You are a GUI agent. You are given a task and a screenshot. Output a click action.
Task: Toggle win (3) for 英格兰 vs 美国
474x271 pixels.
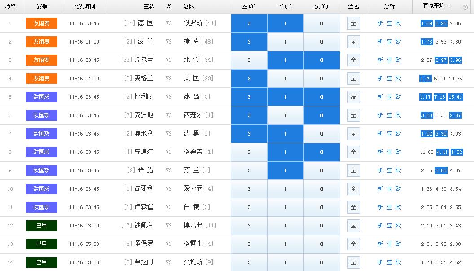tap(249, 79)
